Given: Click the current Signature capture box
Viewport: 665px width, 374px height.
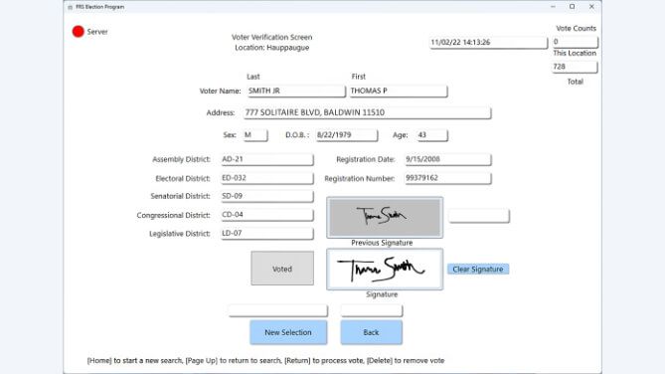Looking at the screenshot, I should click(385, 270).
